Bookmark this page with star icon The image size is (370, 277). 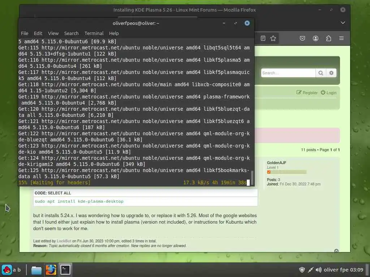(x=273, y=38)
